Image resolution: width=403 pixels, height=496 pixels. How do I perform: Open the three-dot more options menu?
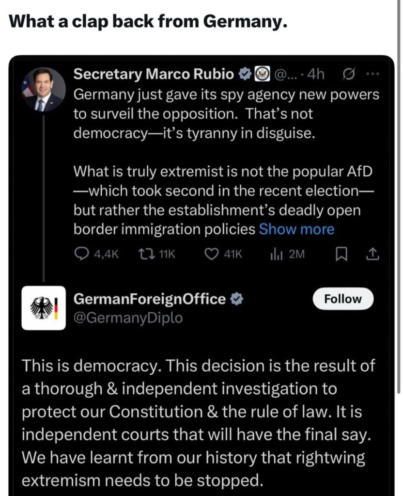[372, 75]
